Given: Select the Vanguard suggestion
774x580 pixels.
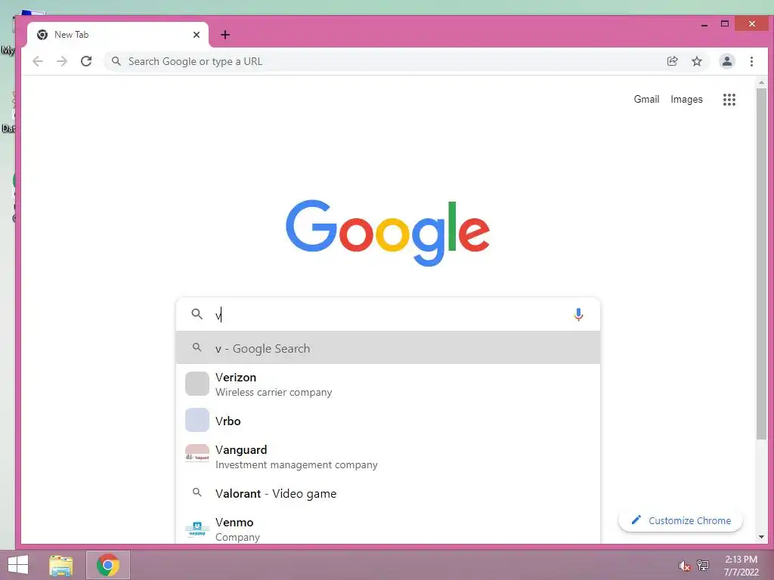Looking at the screenshot, I should click(388, 457).
